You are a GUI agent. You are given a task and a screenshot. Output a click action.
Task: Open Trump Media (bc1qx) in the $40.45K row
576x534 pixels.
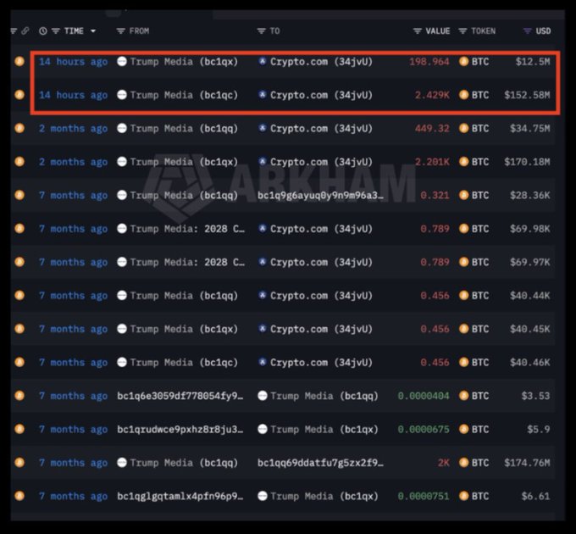184,329
